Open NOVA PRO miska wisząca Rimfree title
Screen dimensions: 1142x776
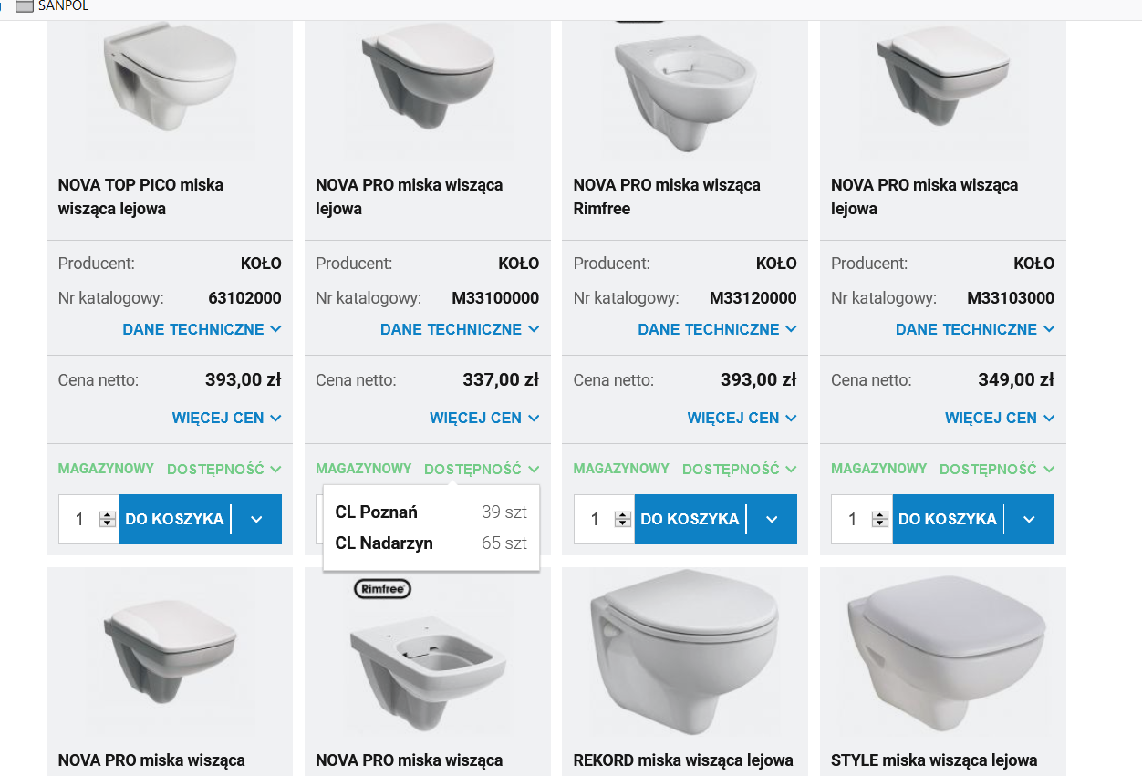click(x=667, y=197)
